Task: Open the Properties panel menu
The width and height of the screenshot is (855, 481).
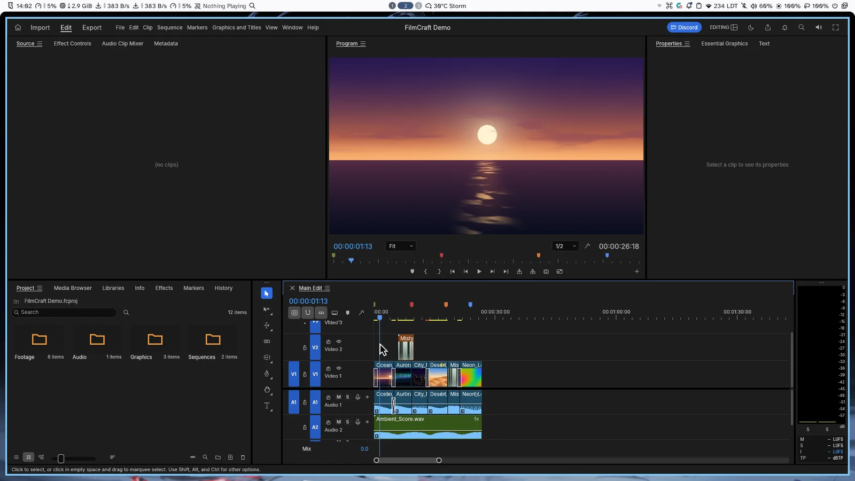Action: [687, 44]
